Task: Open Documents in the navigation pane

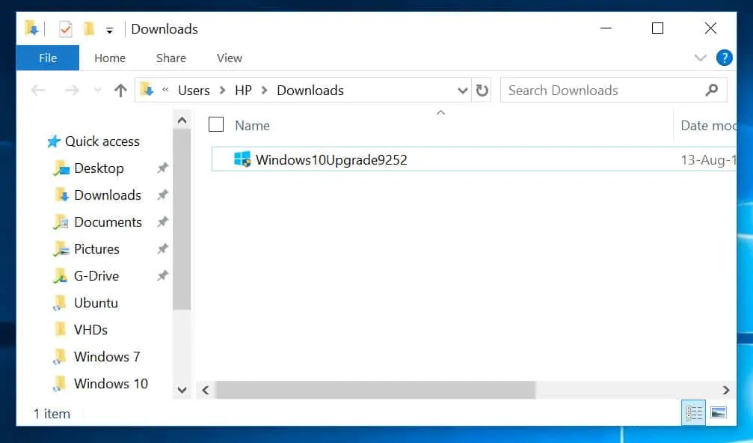Action: pyautogui.click(x=108, y=222)
